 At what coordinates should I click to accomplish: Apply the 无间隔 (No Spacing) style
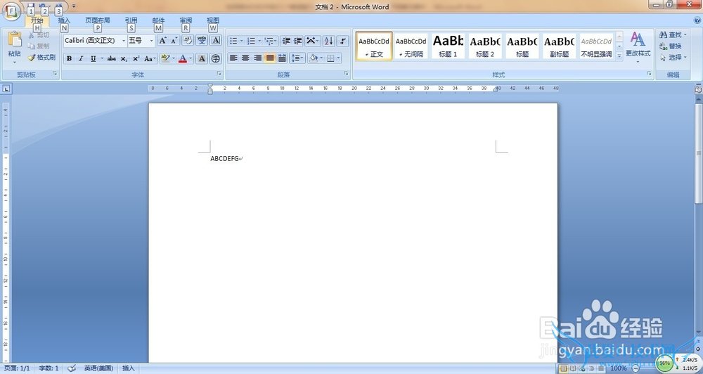411,46
